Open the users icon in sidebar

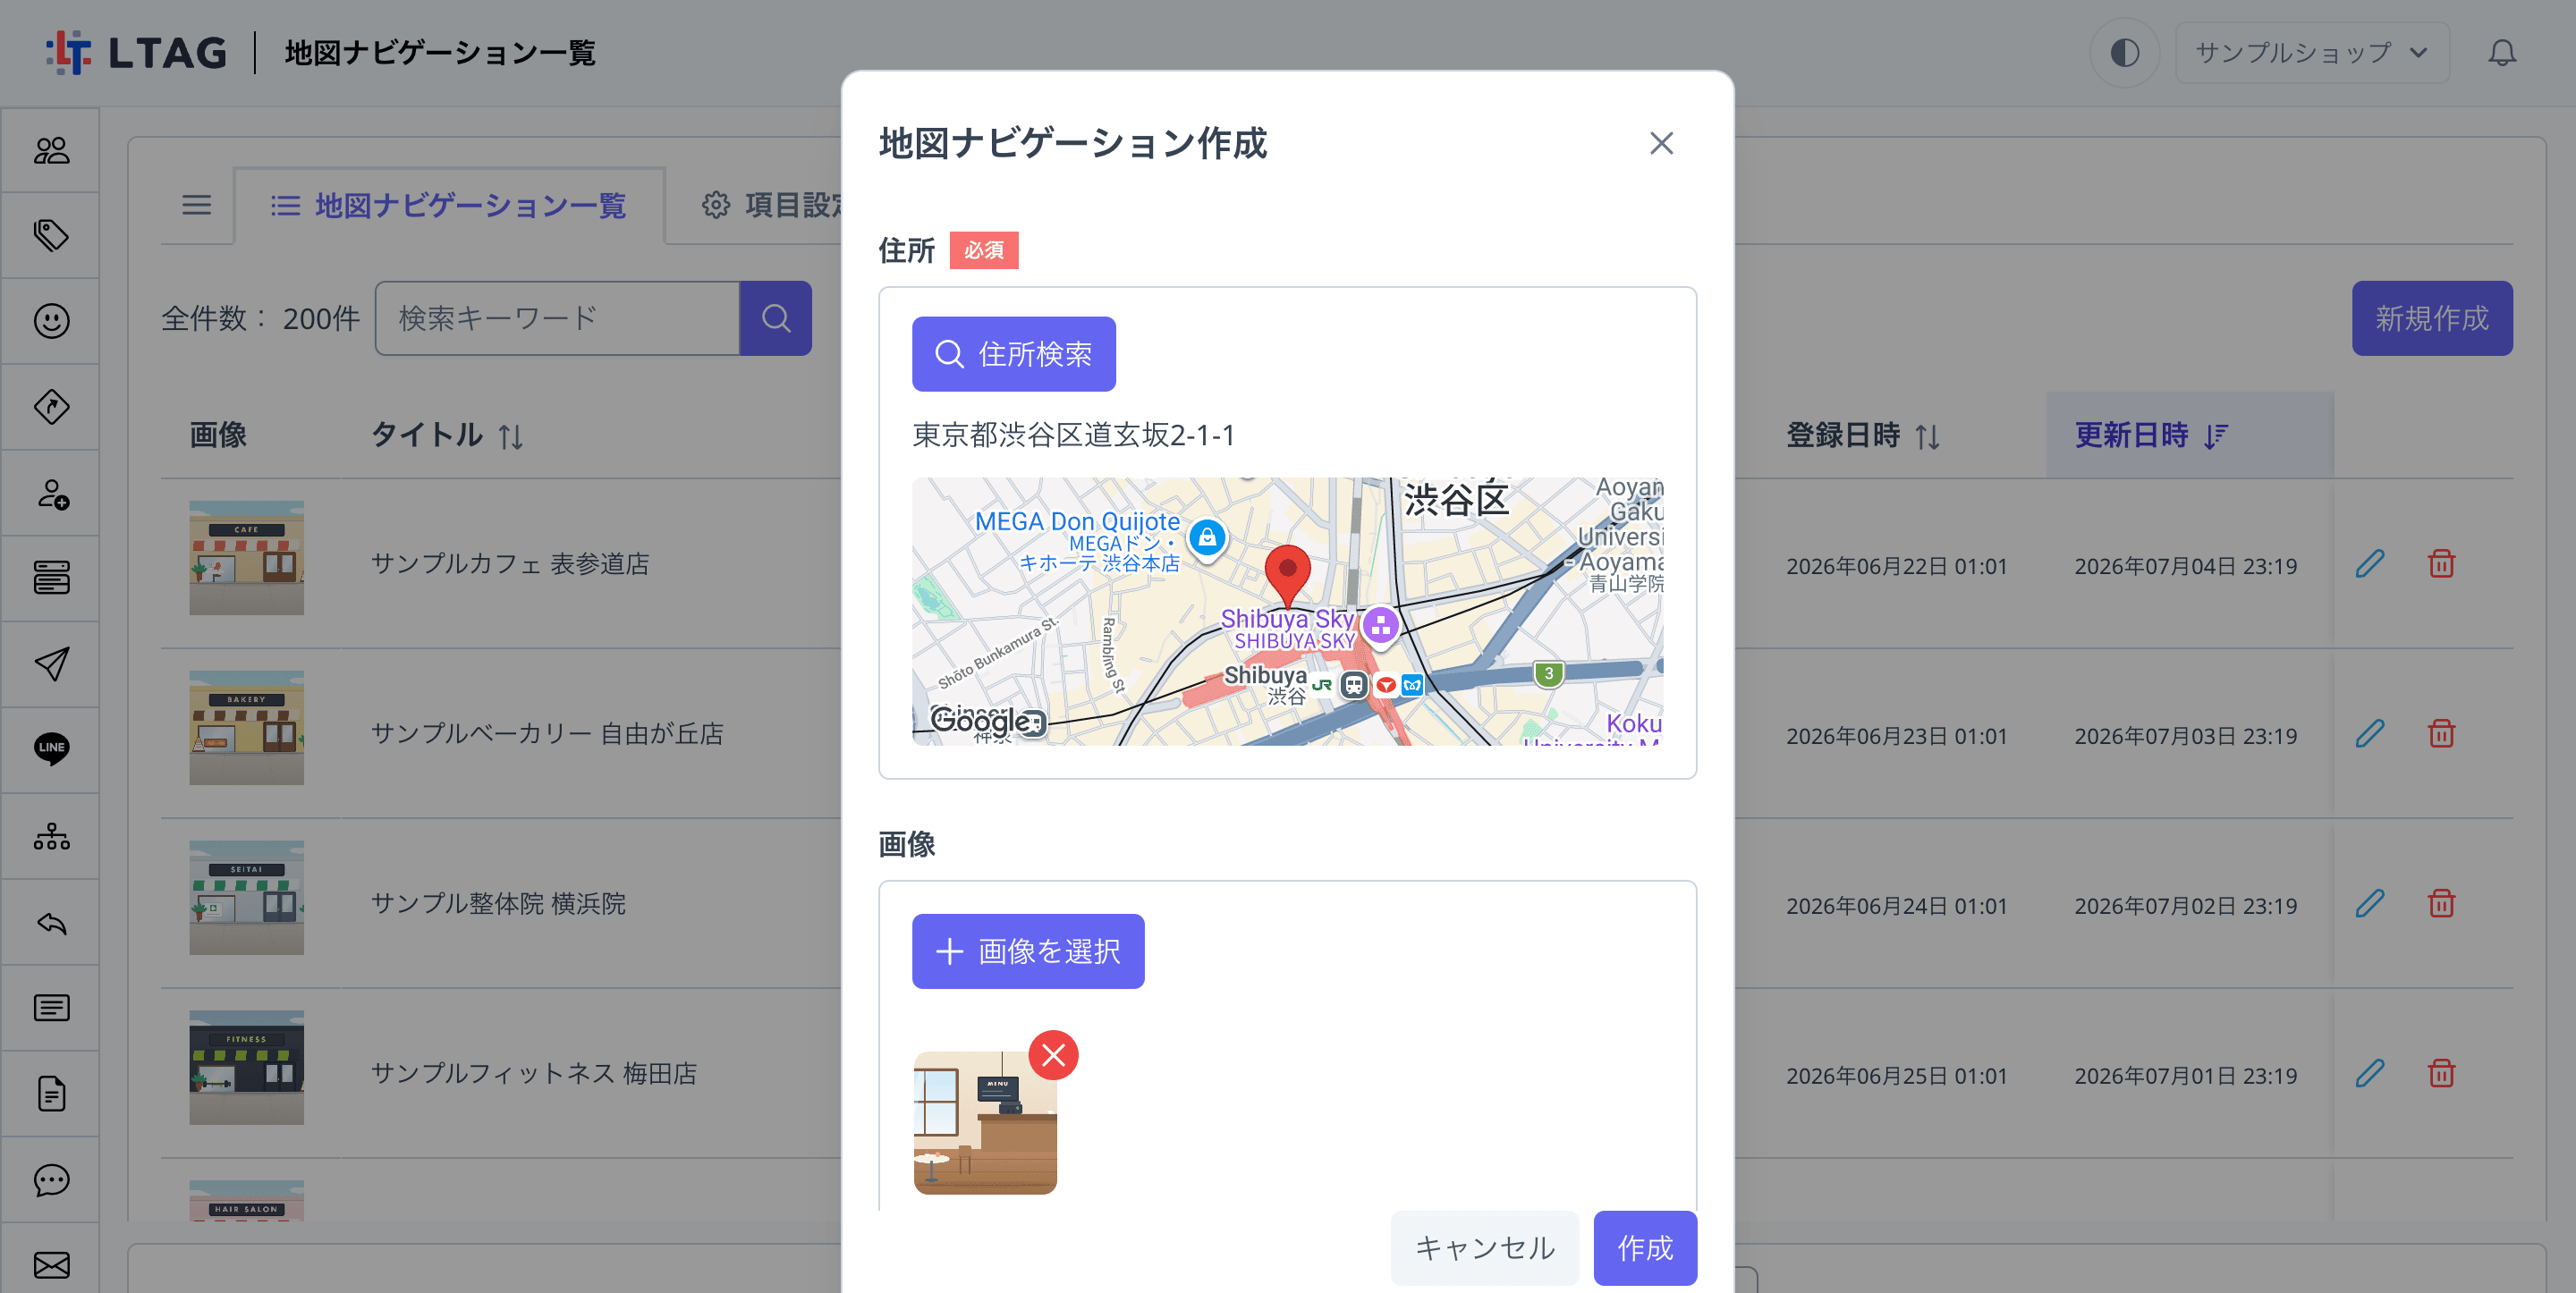point(51,150)
